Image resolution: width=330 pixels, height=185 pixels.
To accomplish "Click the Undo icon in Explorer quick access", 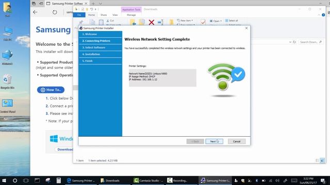I will point(92,9).
